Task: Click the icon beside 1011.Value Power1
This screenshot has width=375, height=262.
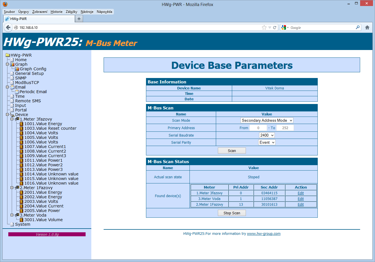Action: 21,160
